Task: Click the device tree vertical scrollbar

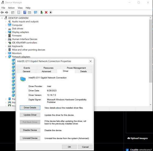Action: 151,61
